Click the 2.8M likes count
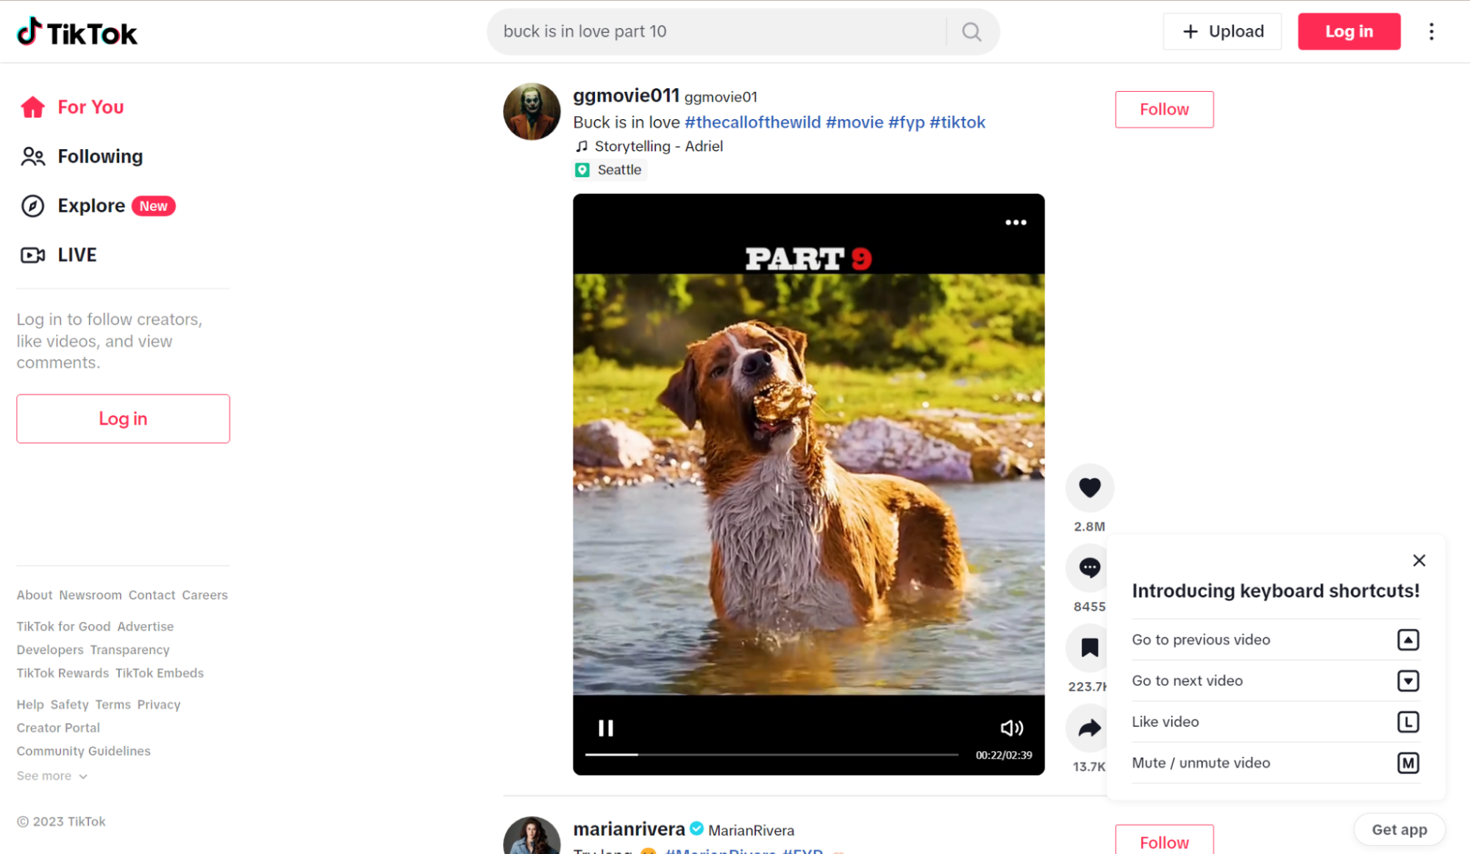 point(1089,527)
